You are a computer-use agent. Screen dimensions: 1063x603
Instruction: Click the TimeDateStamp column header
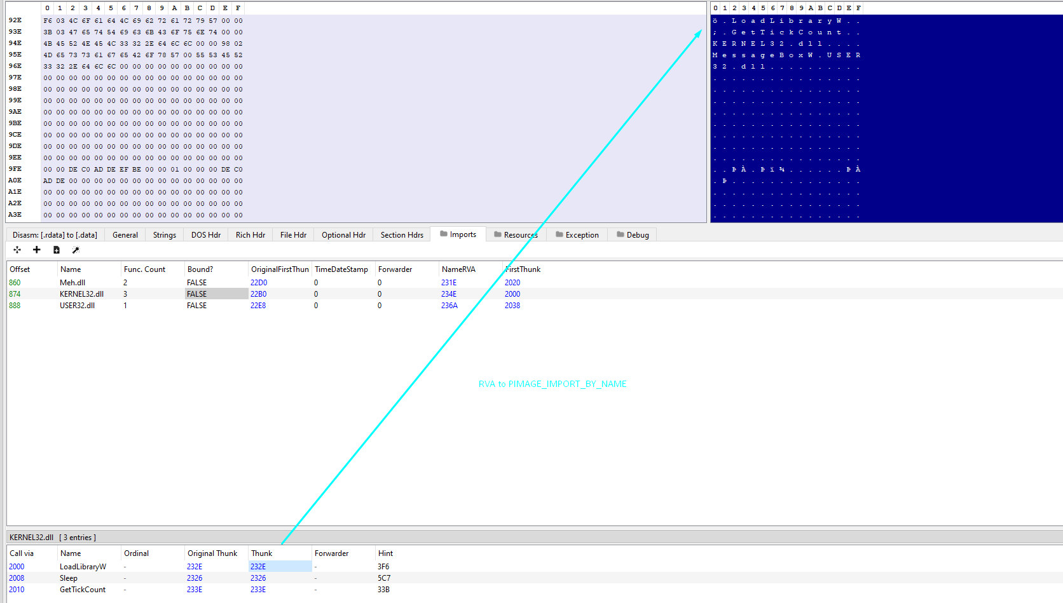pos(343,269)
